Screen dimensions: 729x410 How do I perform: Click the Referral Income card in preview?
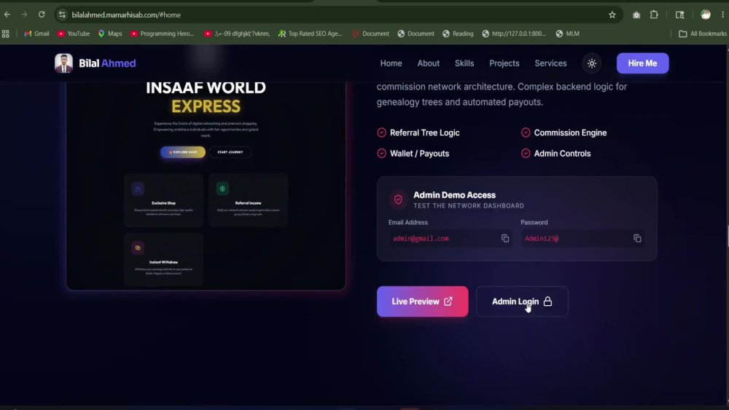click(x=249, y=200)
